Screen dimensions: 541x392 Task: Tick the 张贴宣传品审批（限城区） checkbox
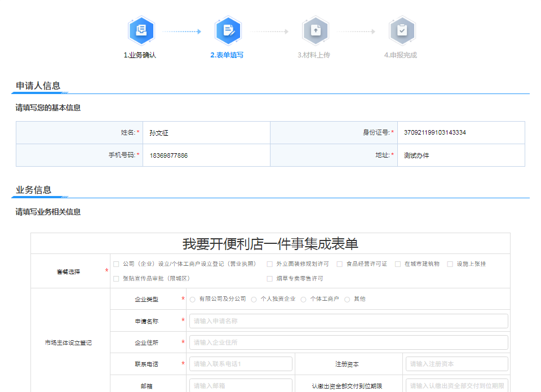point(117,279)
